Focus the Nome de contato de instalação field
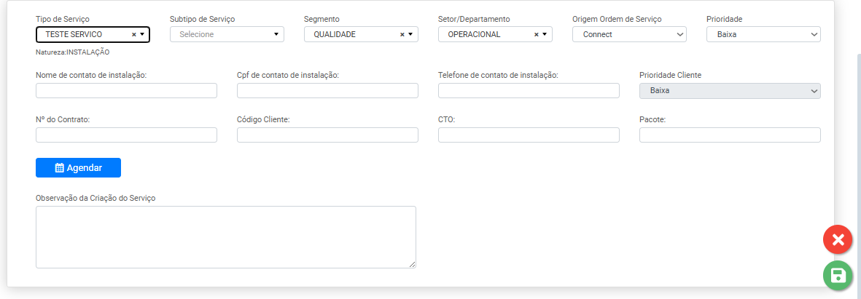The image size is (861, 299). click(126, 91)
